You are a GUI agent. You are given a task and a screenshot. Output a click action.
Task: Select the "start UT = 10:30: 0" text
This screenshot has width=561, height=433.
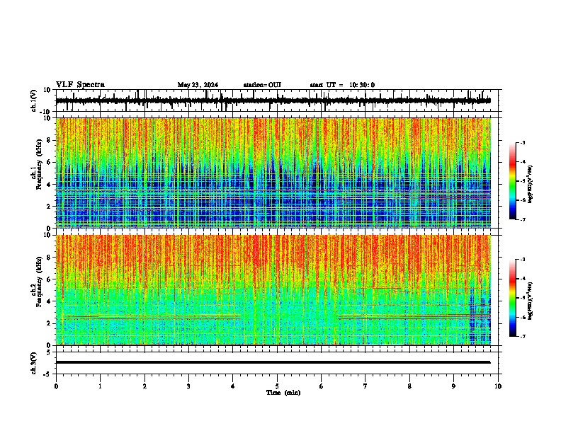[x=342, y=85]
